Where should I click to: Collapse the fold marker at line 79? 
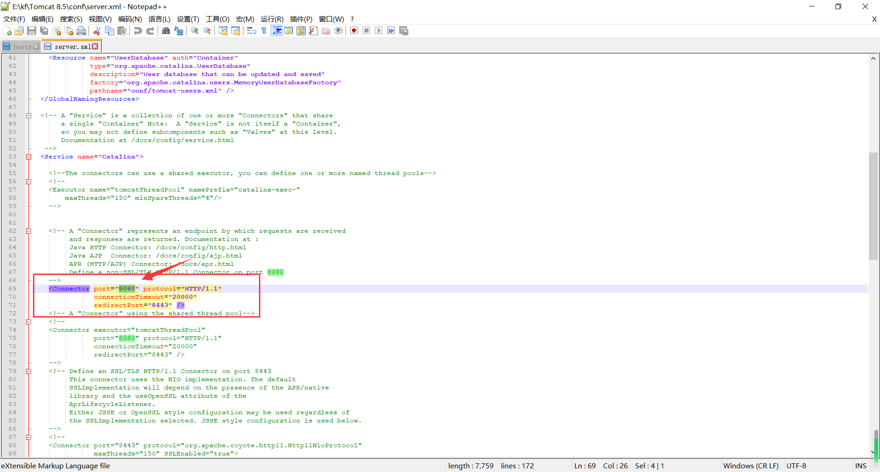pos(28,371)
